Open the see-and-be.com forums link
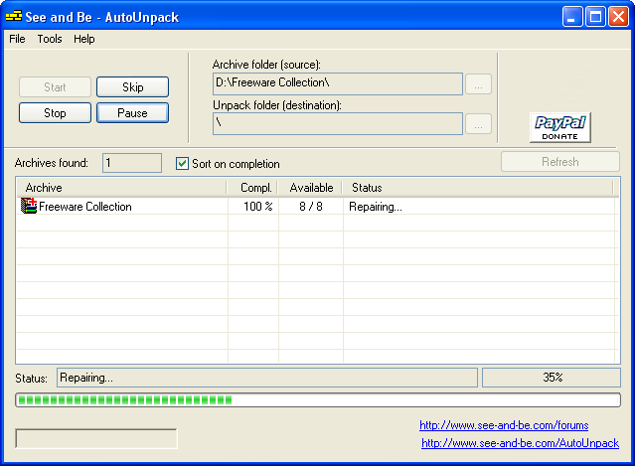 (x=504, y=425)
